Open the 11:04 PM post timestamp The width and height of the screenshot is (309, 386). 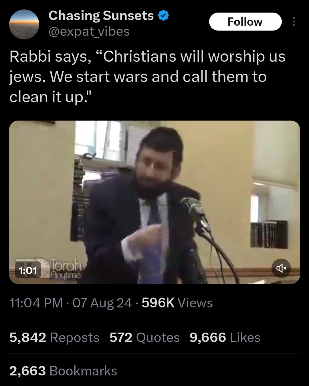[x=36, y=303]
